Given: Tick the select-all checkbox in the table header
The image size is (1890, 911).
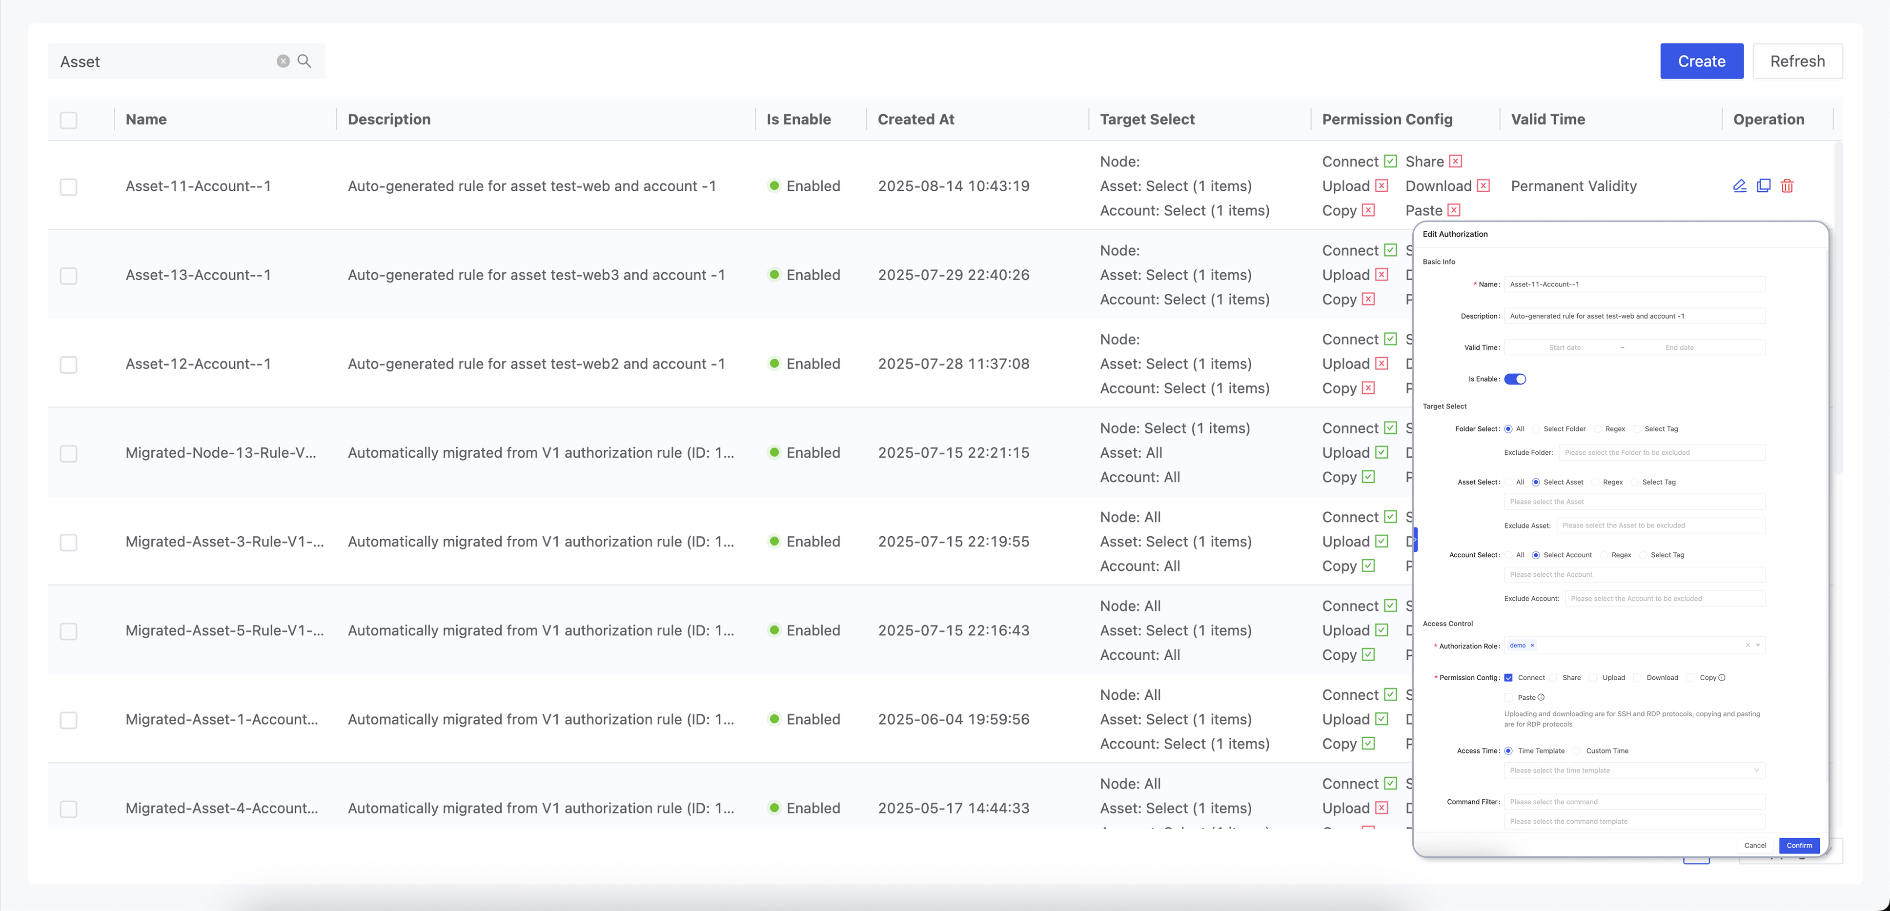Looking at the screenshot, I should pos(68,120).
